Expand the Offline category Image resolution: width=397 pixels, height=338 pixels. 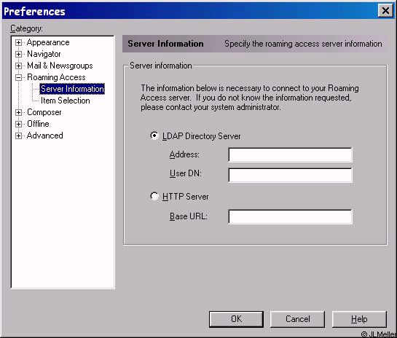[x=18, y=124]
